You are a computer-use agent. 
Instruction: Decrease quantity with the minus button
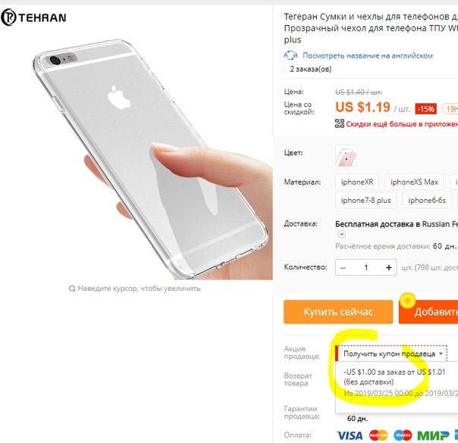(x=343, y=267)
